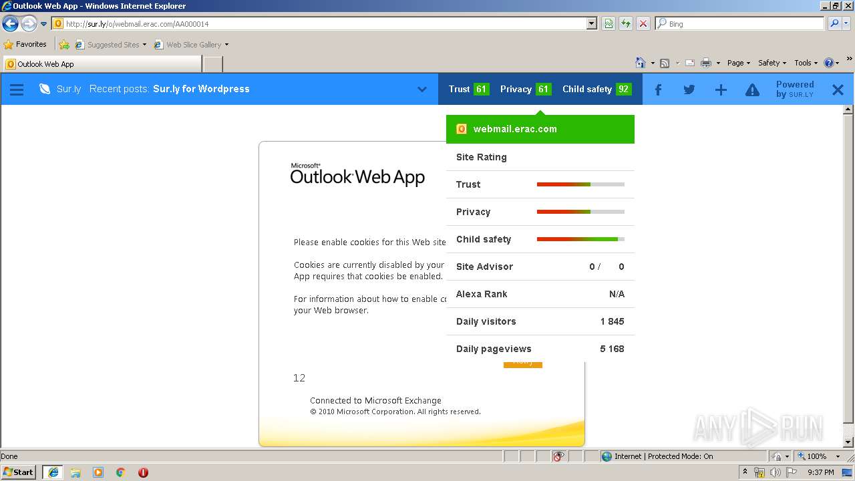Click the popup blocker status icon

[558, 456]
